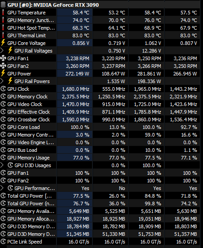203x248 pixels.
Task: Click the 51,753 MB D3D memory maximum value
Action: coord(150,234)
